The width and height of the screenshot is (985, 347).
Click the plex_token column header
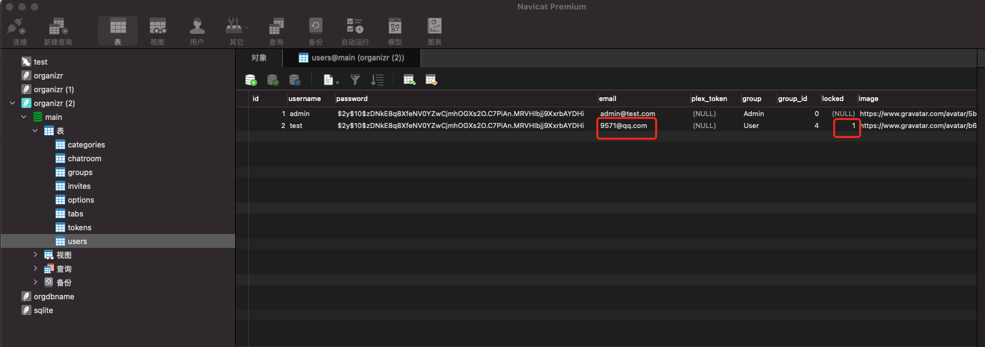coord(715,99)
